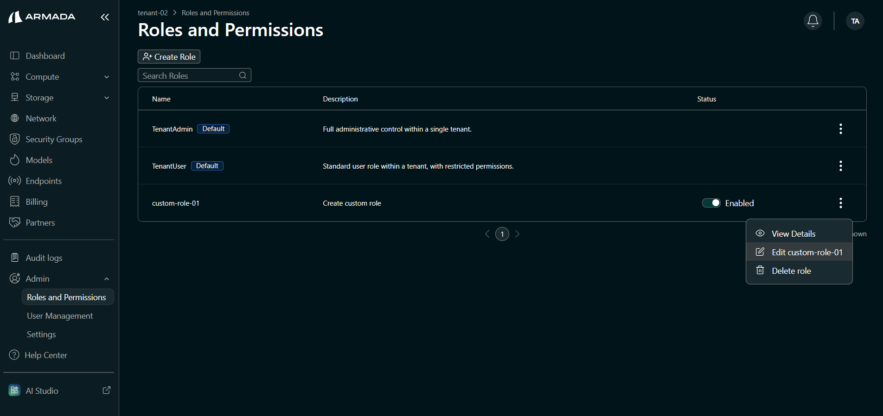This screenshot has height=416, width=883.
Task: Open the TA user avatar menu
Action: (855, 21)
